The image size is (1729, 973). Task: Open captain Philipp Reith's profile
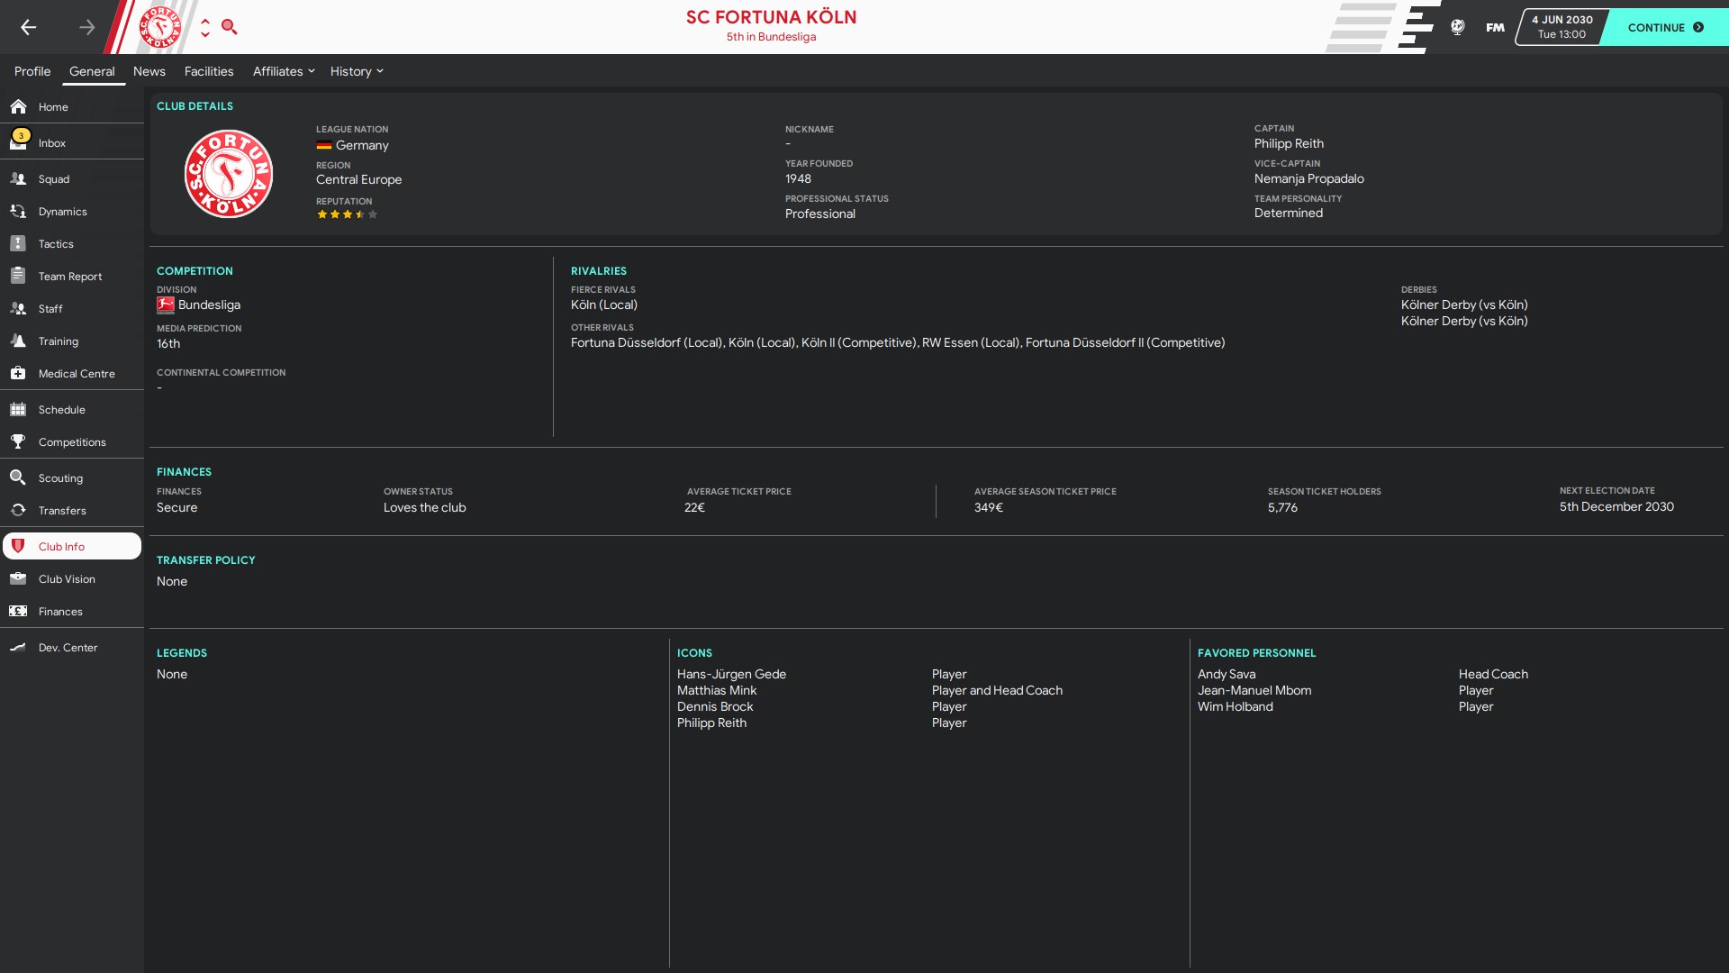(x=1289, y=143)
